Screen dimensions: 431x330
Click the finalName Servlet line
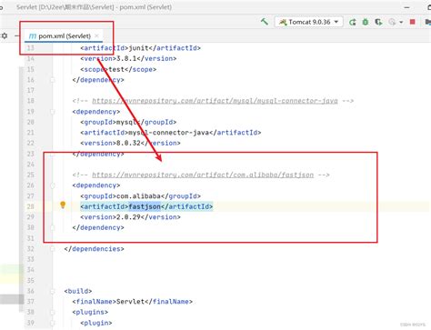tap(133, 302)
